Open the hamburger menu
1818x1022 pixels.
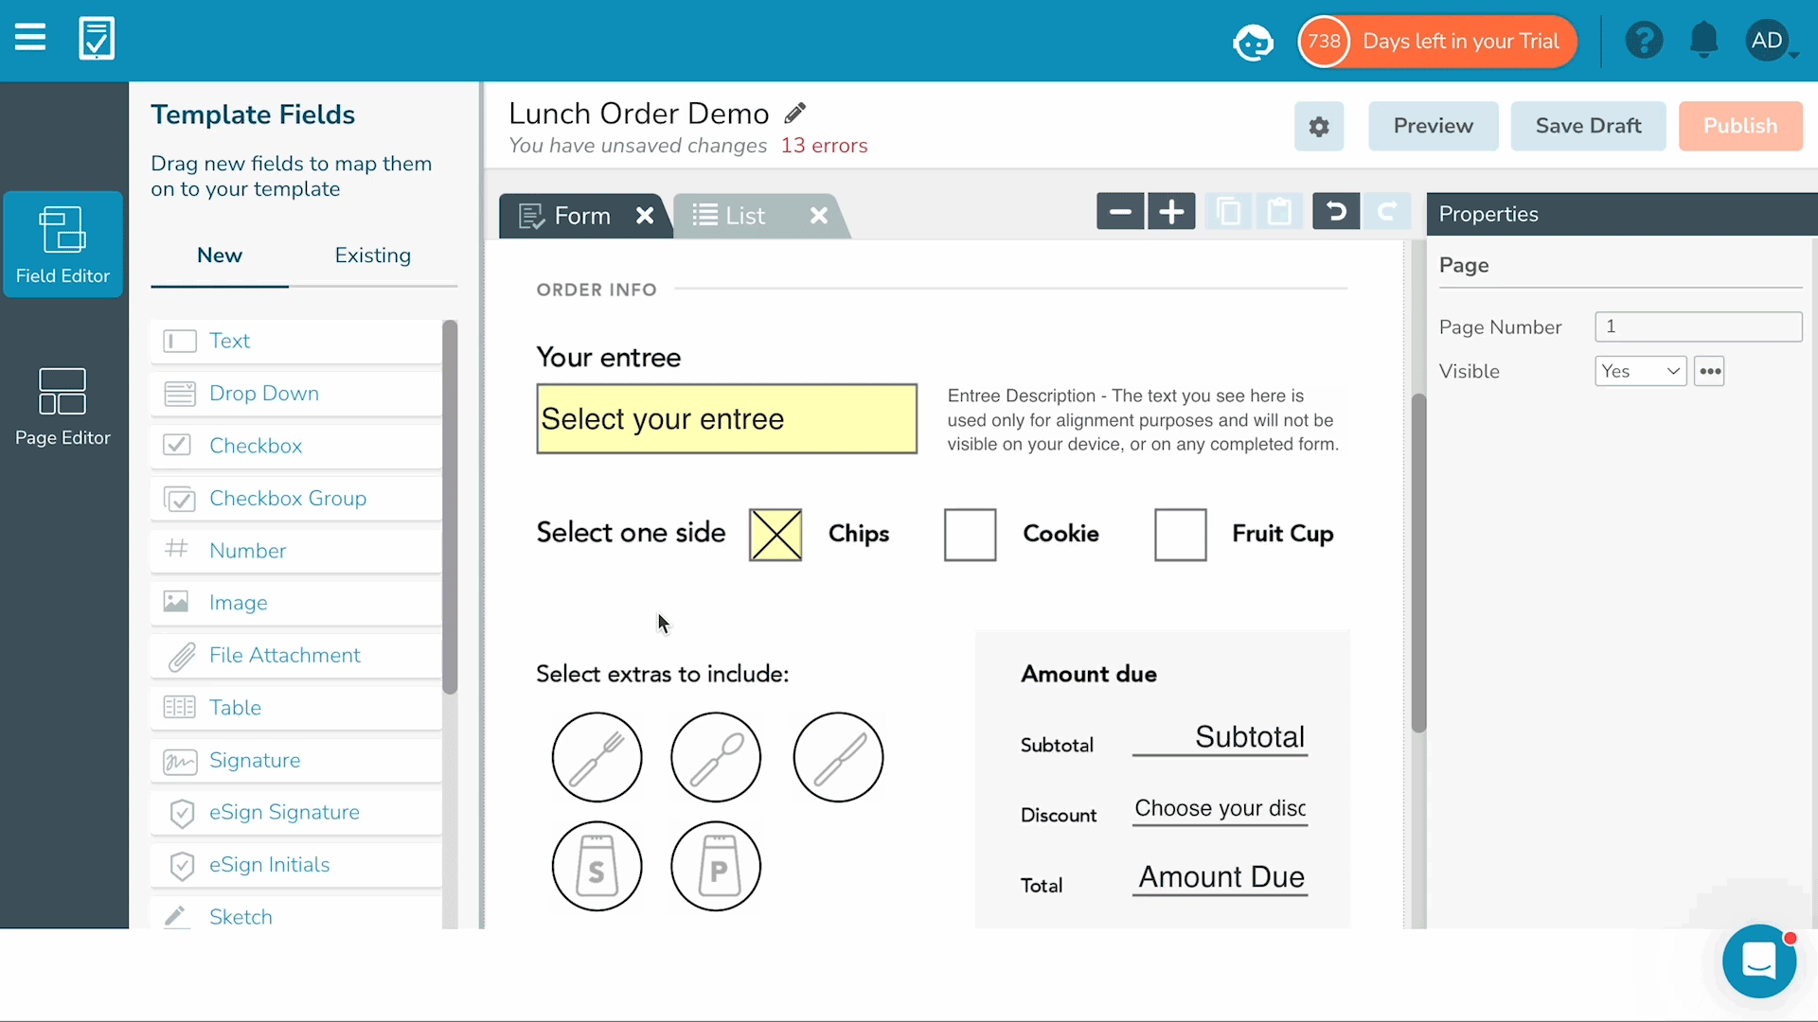(x=30, y=39)
